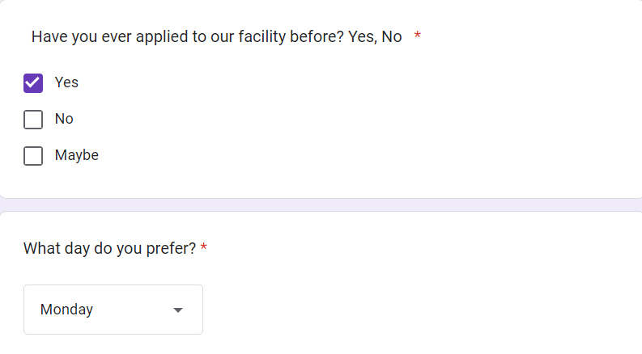Tick the Maybe checkbox

[33, 156]
